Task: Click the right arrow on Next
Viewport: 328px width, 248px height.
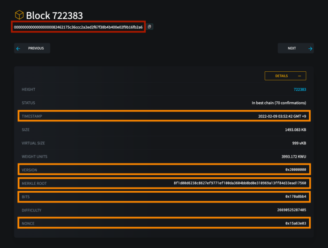Action: (x=310, y=49)
